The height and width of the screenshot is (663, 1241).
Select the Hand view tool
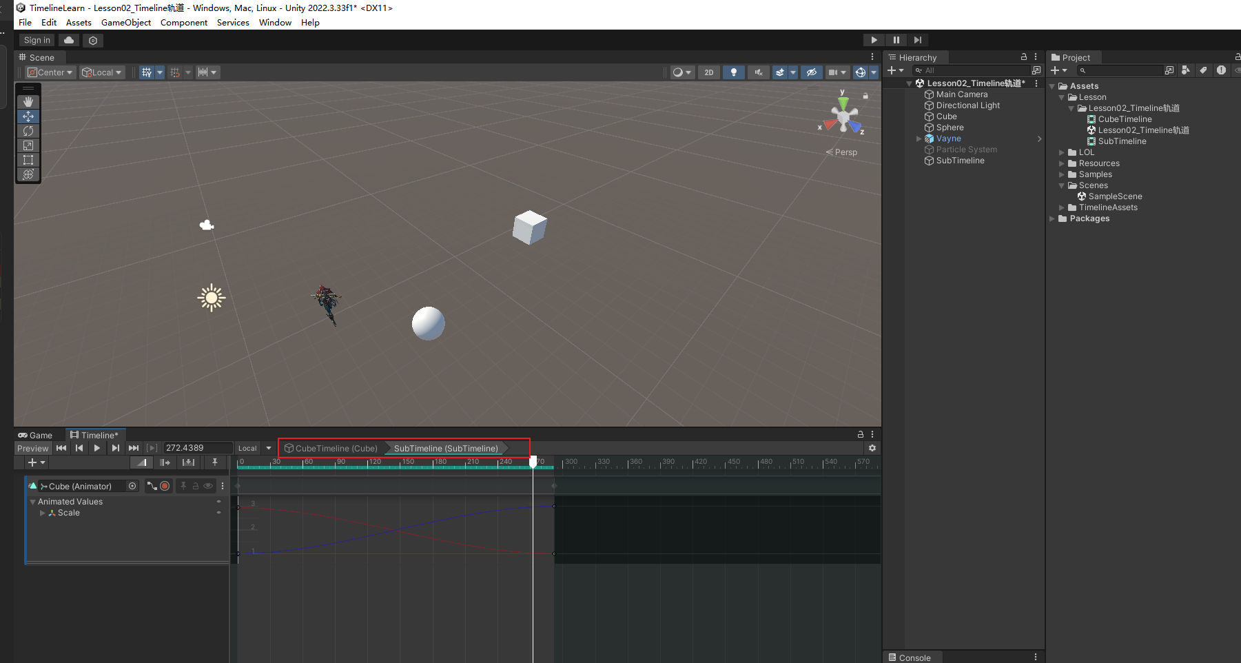pyautogui.click(x=28, y=102)
